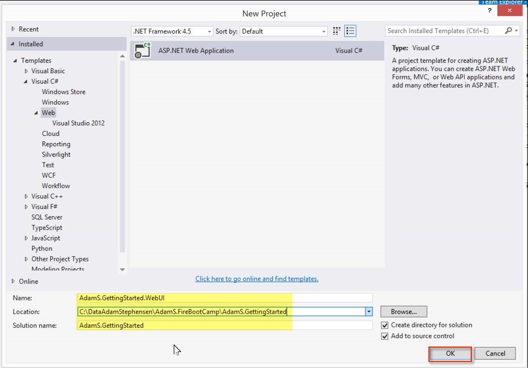Click the tree scrollbar down arrow

[x=122, y=270]
